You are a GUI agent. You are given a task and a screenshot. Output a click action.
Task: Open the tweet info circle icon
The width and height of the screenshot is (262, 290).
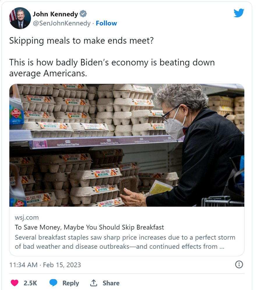click(239, 264)
